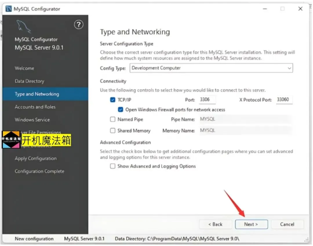Click the Port field showing 3306
The height and width of the screenshot is (246, 313).
coord(207,99)
